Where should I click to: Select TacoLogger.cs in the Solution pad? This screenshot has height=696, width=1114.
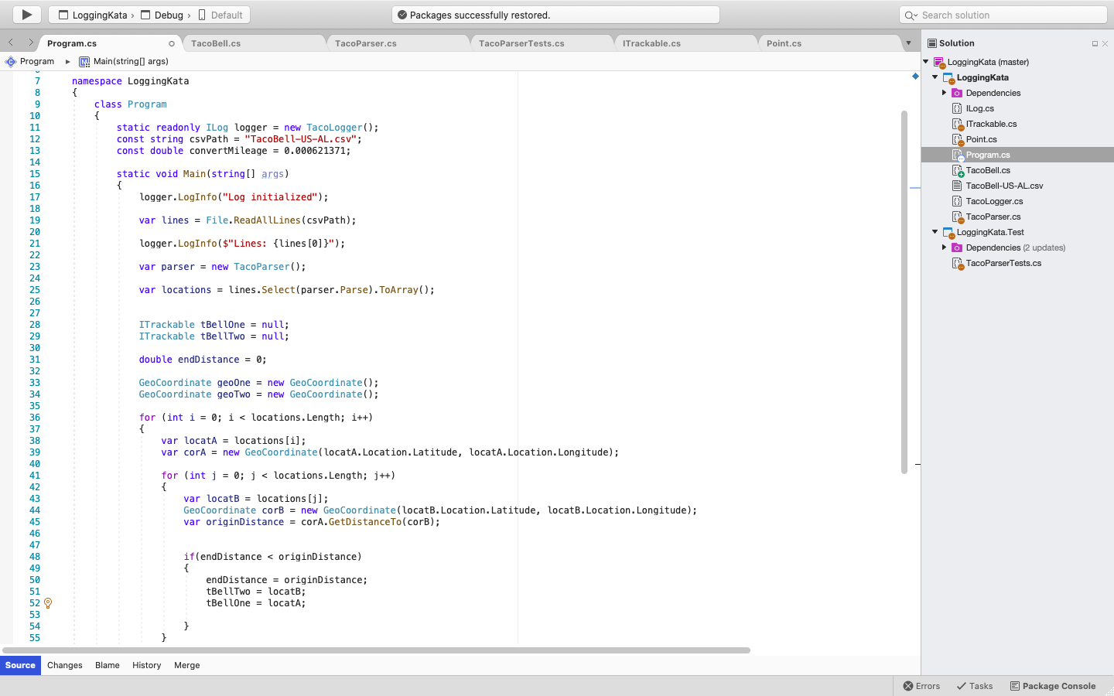pos(993,201)
